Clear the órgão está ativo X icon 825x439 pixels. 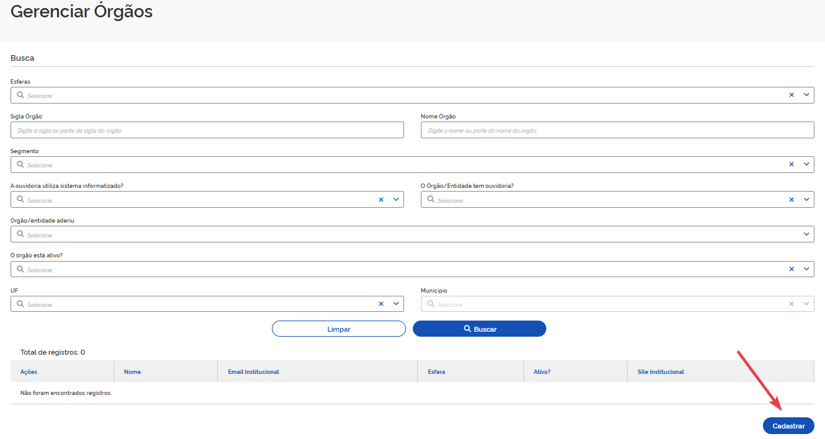791,269
